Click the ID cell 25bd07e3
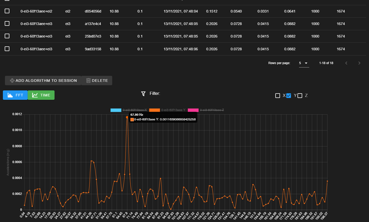This screenshot has height=222, width=369. click(93, 36)
